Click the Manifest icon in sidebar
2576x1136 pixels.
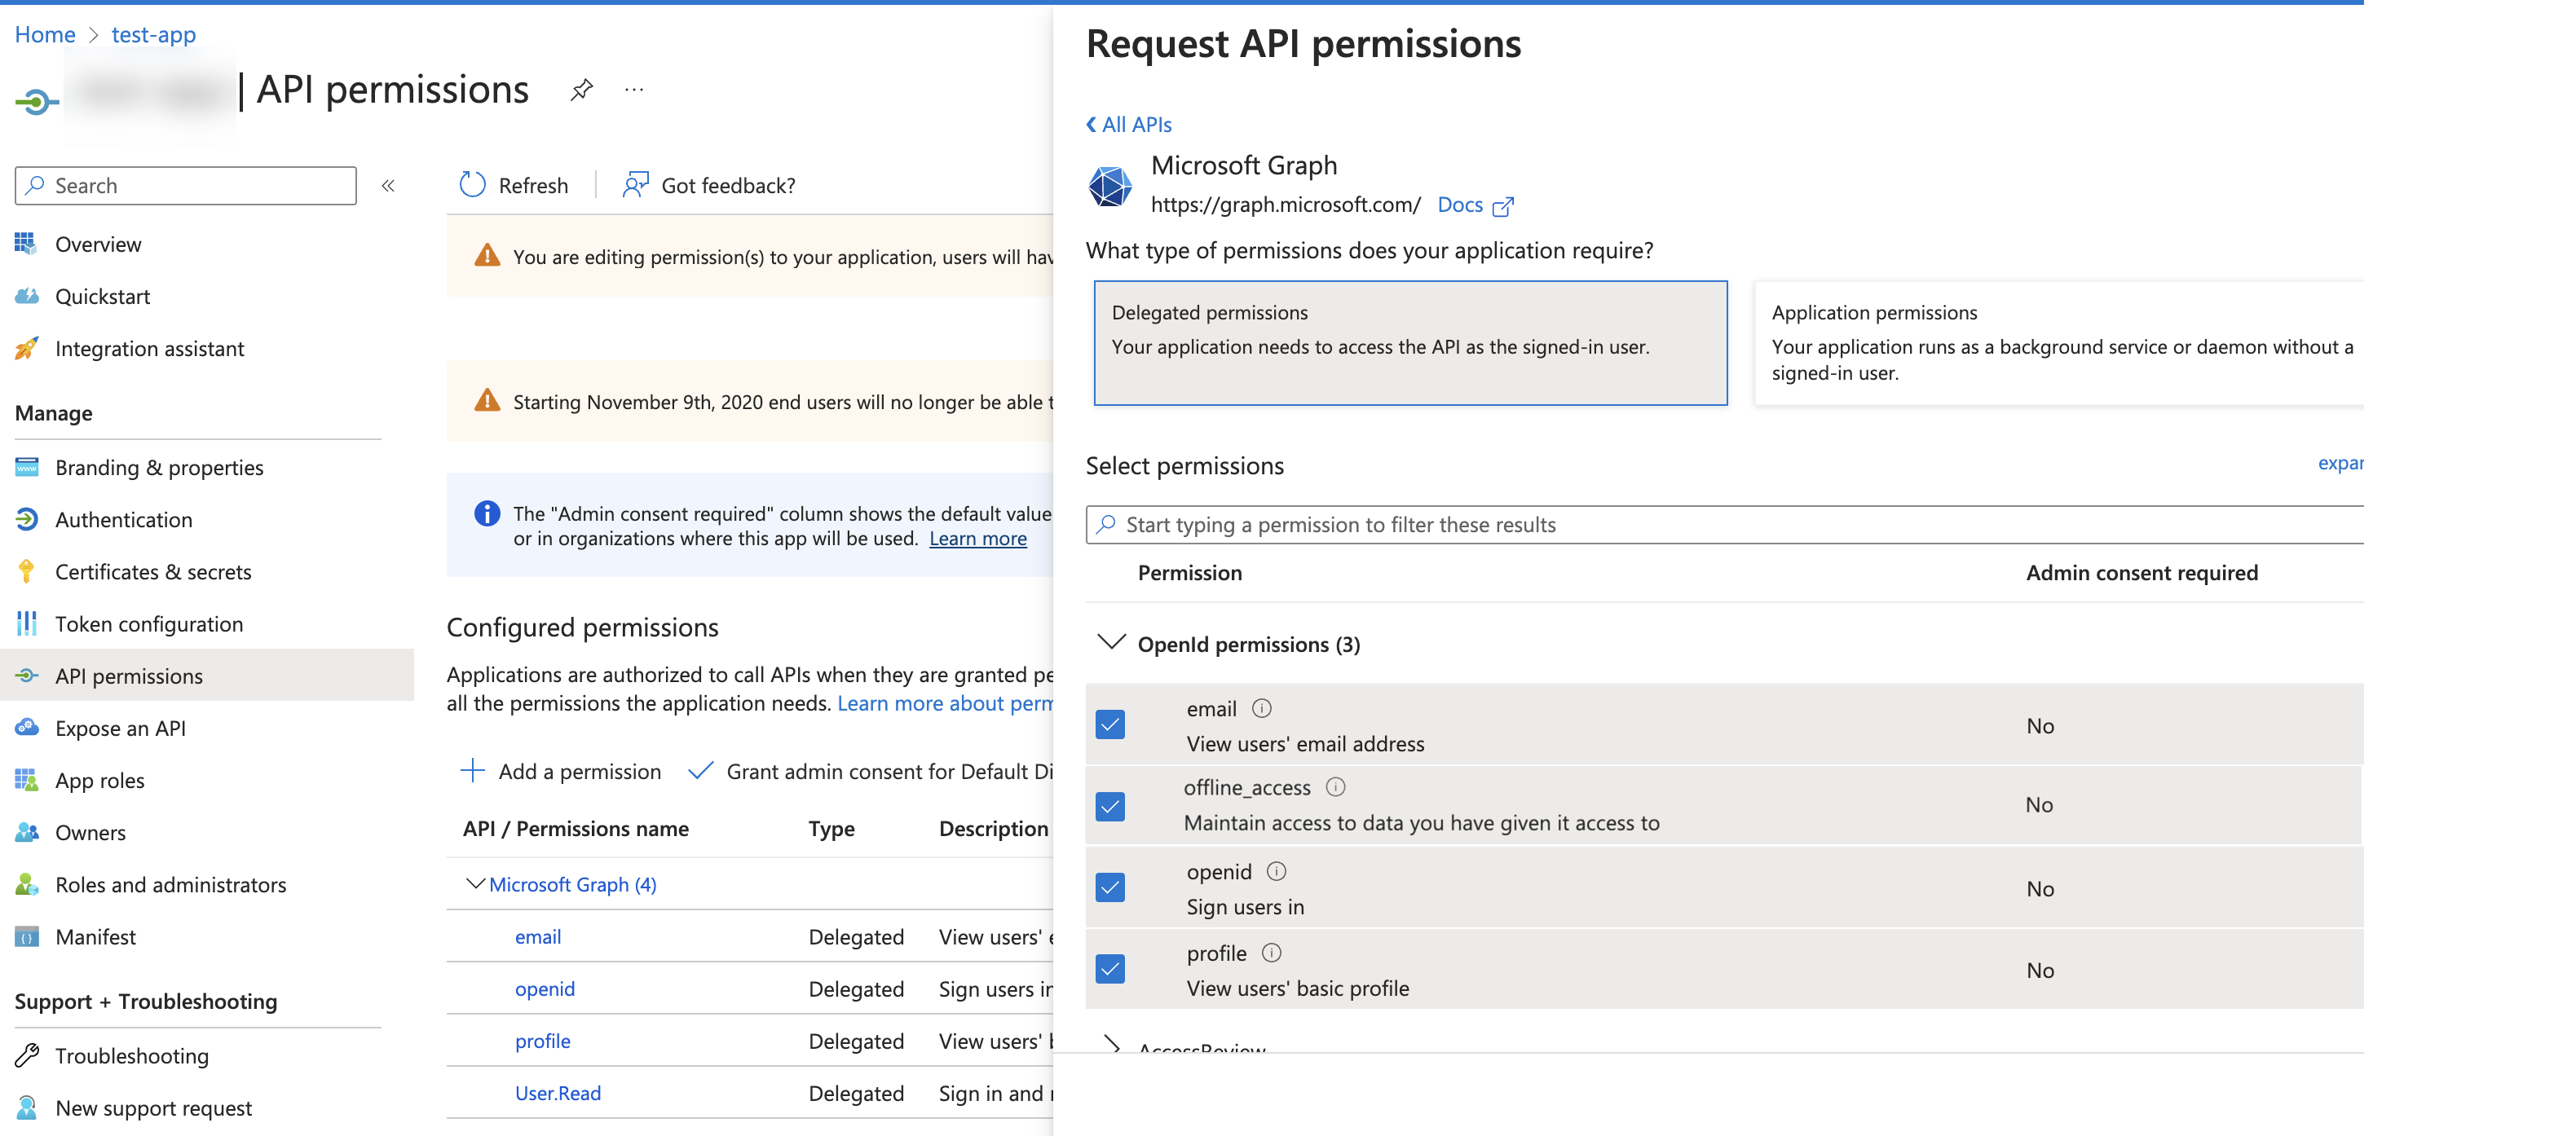[x=26, y=937]
